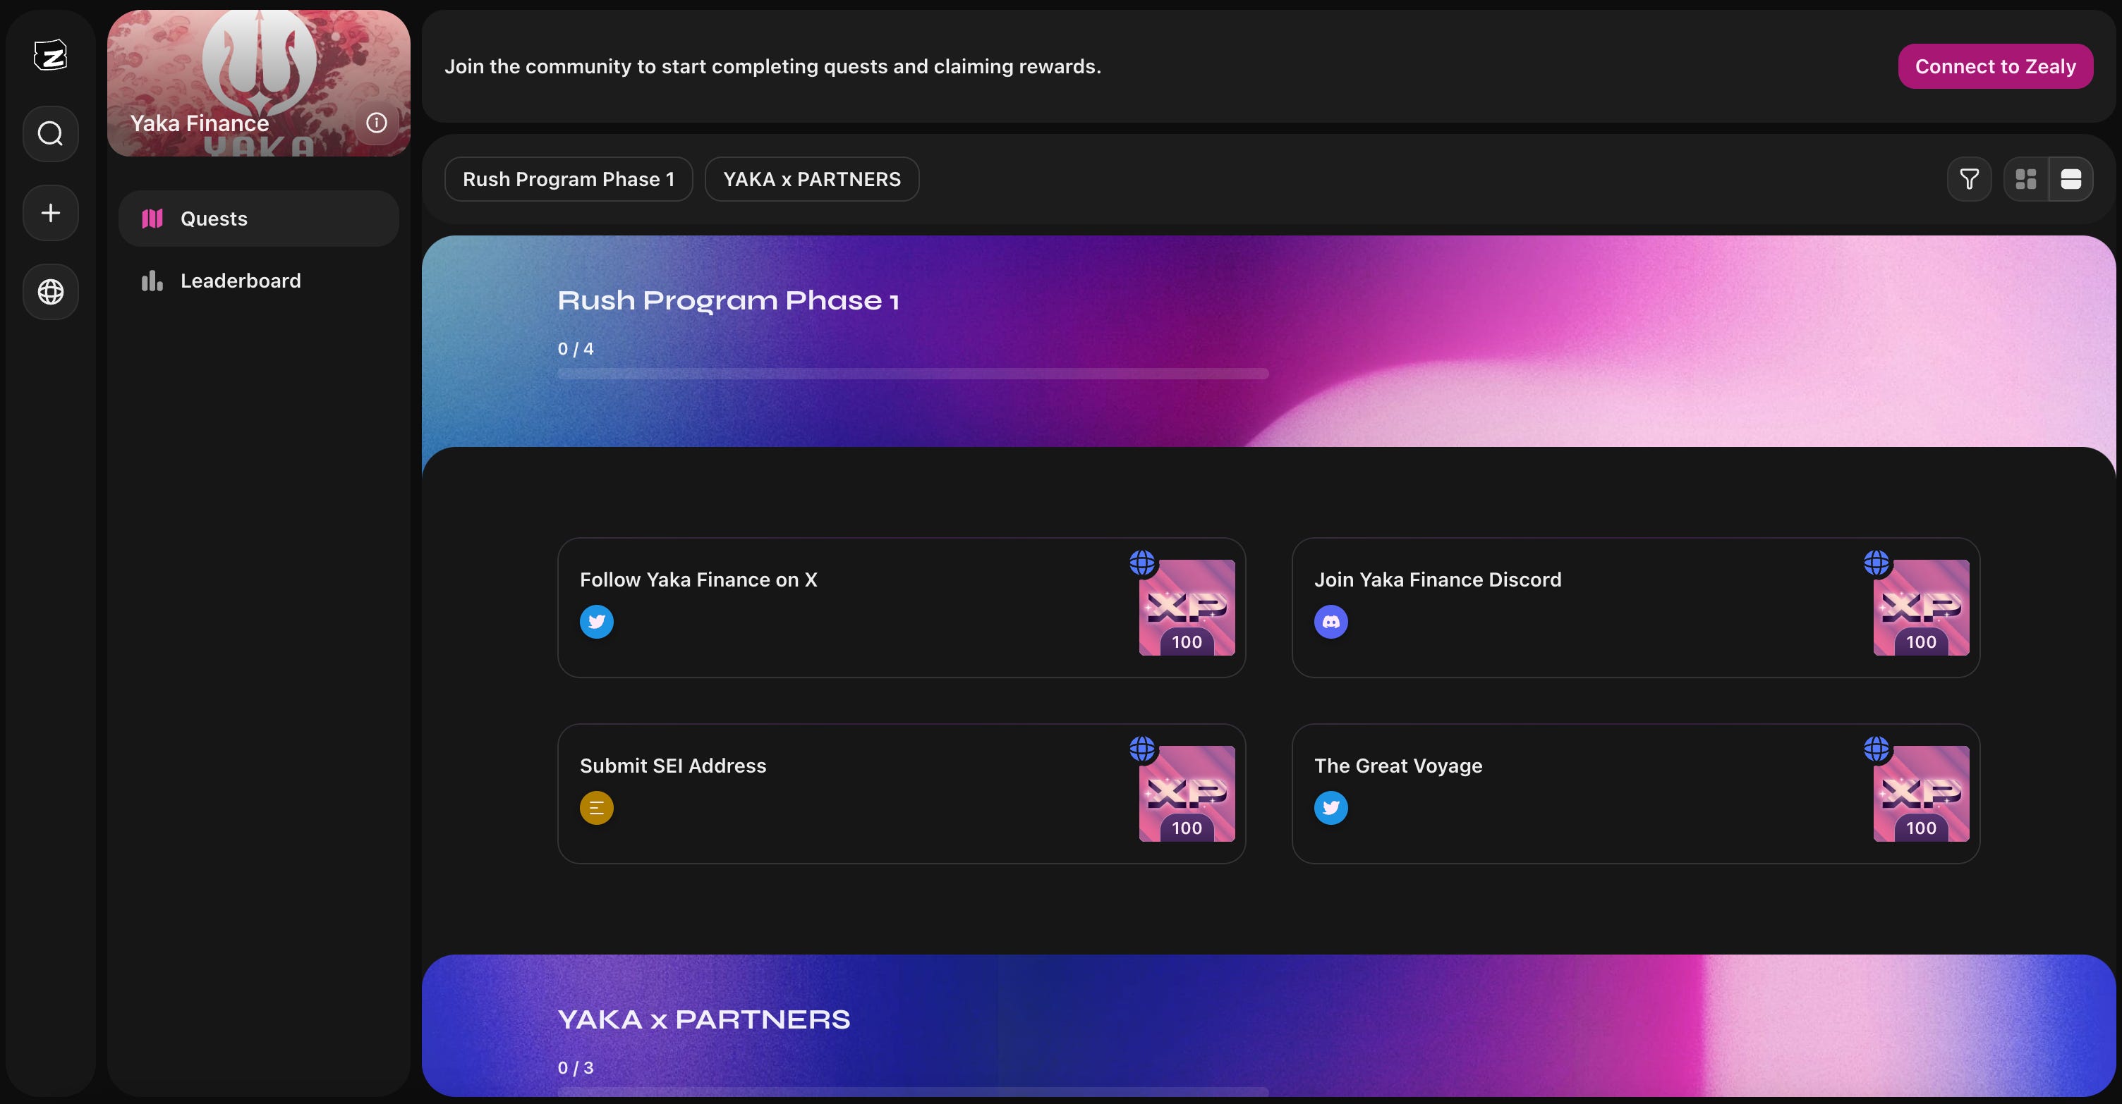Open Submit SEI Address quest
2122x1104 pixels.
(901, 794)
